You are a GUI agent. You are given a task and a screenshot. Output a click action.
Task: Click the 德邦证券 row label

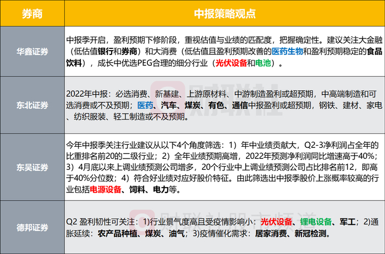(x=32, y=228)
